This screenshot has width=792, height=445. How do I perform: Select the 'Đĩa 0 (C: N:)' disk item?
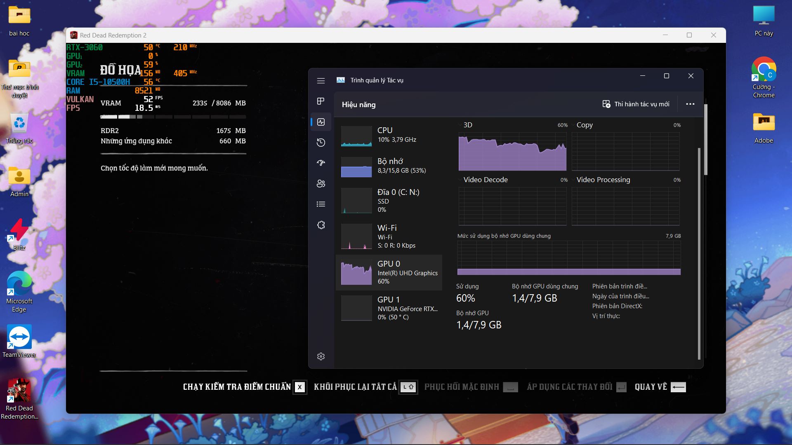tap(389, 201)
